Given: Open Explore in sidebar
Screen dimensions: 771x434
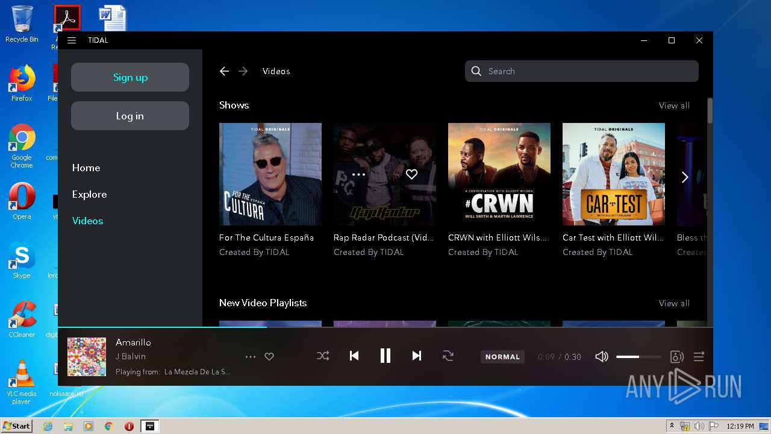Looking at the screenshot, I should pos(90,194).
